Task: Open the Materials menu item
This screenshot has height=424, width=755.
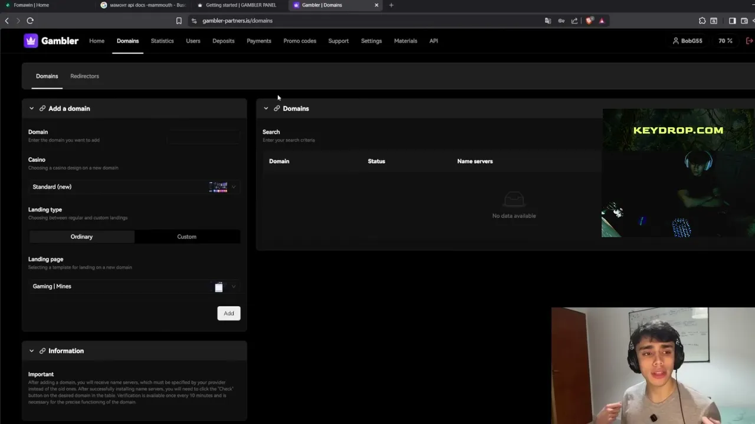Action: coord(406,41)
